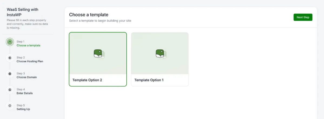Select the Template Option 1 thumbnail image
Screen dimensions: 324x119
click(160, 54)
